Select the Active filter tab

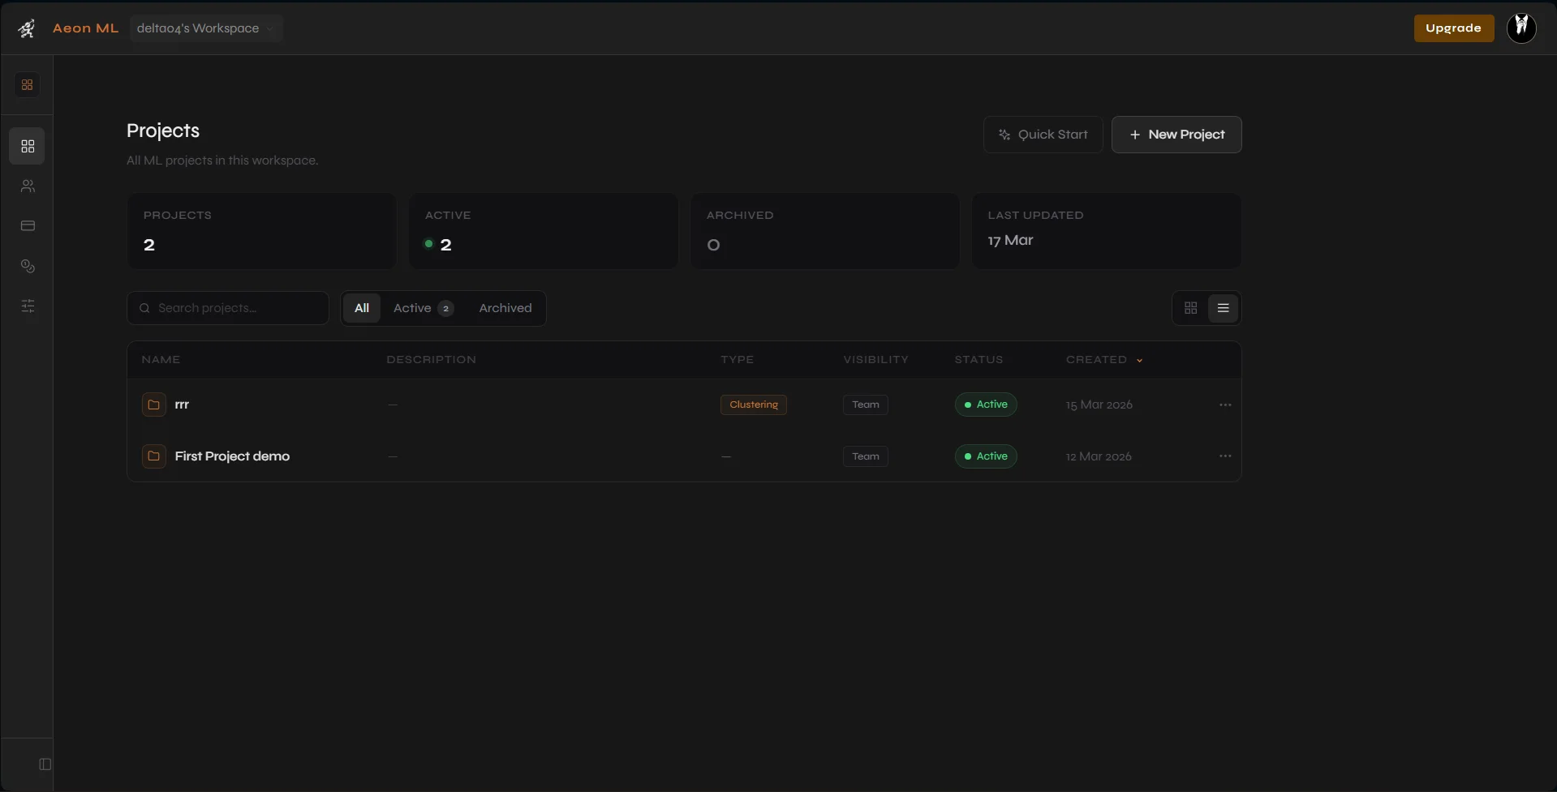423,308
